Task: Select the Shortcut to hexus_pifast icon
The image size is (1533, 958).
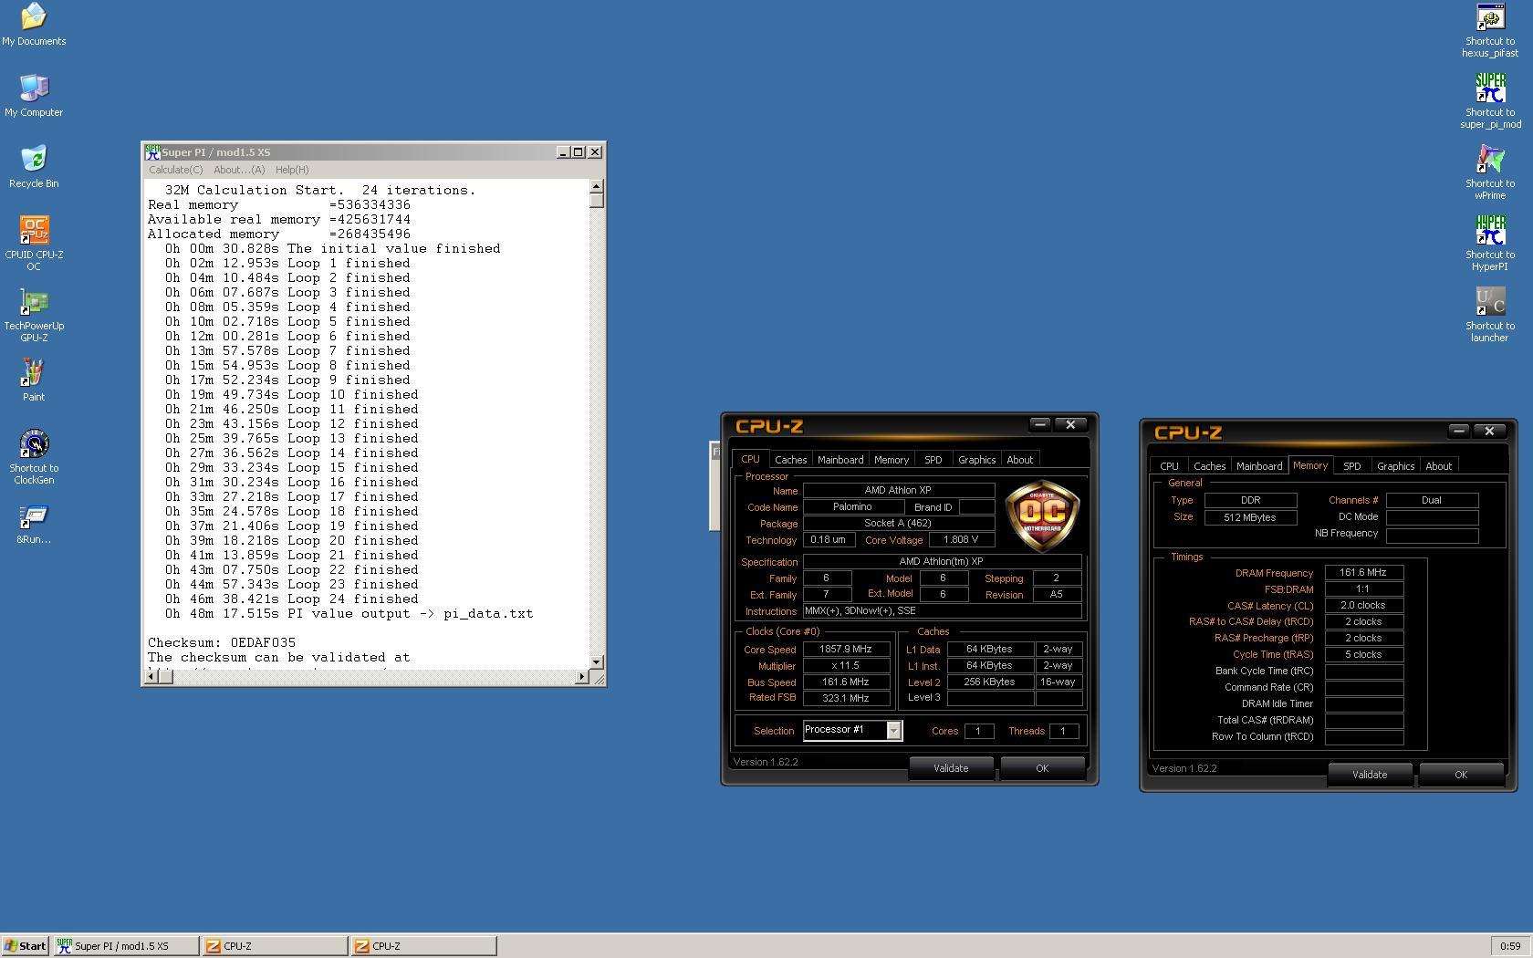Action: coord(1490,30)
